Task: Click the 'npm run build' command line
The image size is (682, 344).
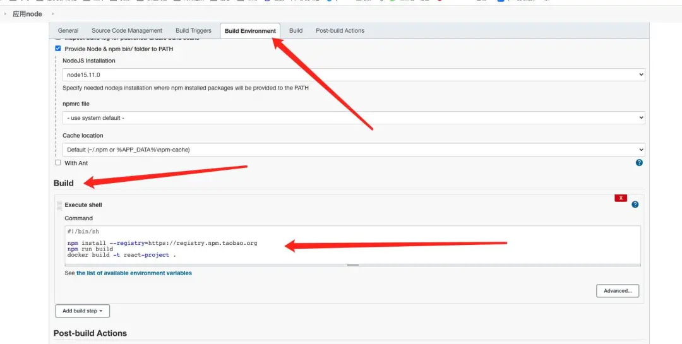Action: coord(90,249)
